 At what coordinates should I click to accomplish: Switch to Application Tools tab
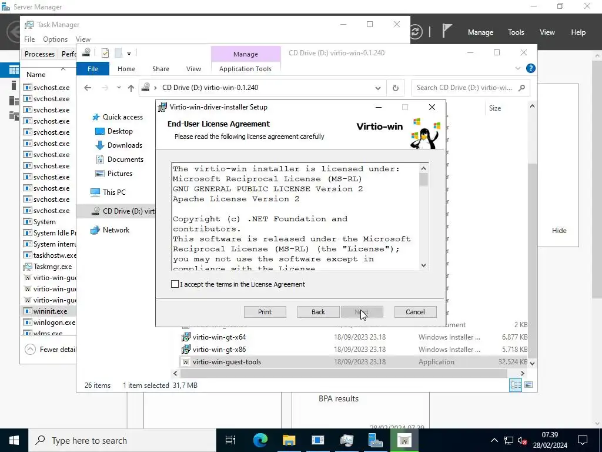pos(245,69)
